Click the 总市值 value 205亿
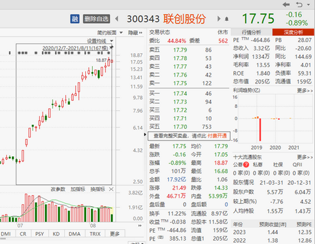The height and width of the screenshot is (244, 315). (x=262, y=81)
